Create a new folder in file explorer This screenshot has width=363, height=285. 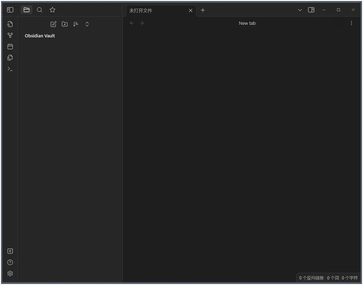click(65, 24)
